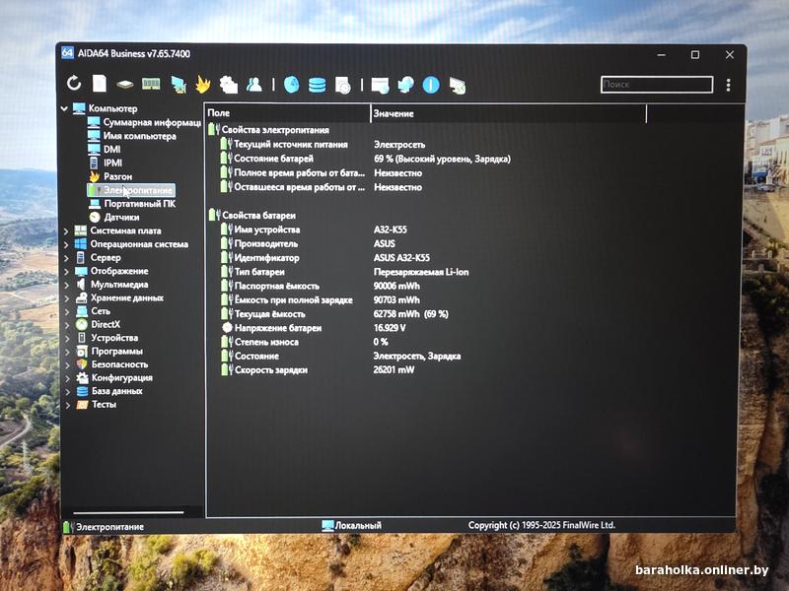Click the Поле column header
The image size is (789, 591).
[x=286, y=114]
